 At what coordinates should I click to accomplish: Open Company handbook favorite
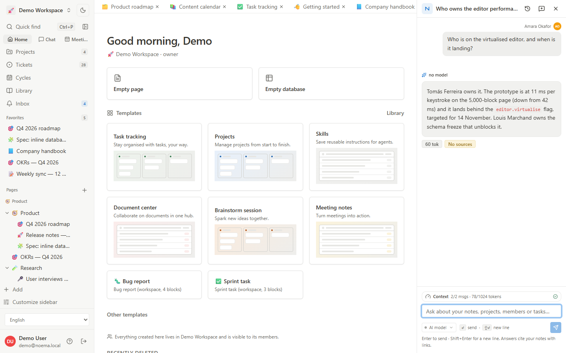pos(41,151)
